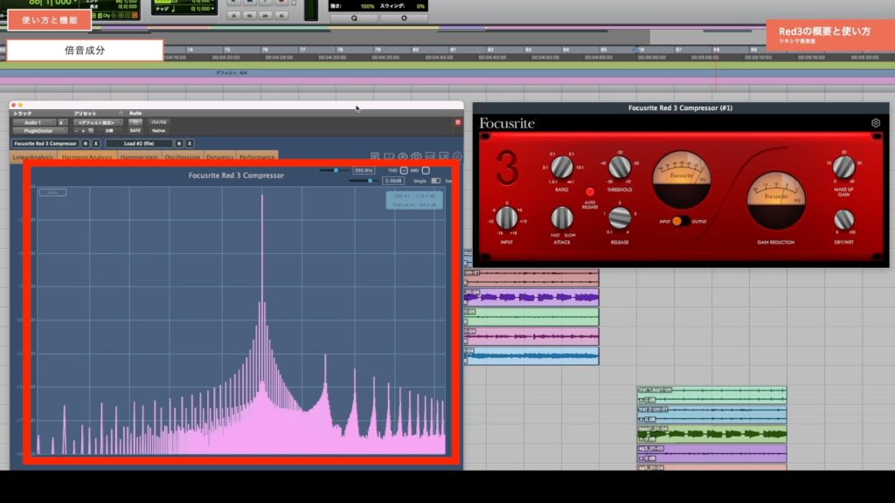895x503 pixels.
Task: Click the THRESHOLD knob on Red 3
Action: coord(620,167)
